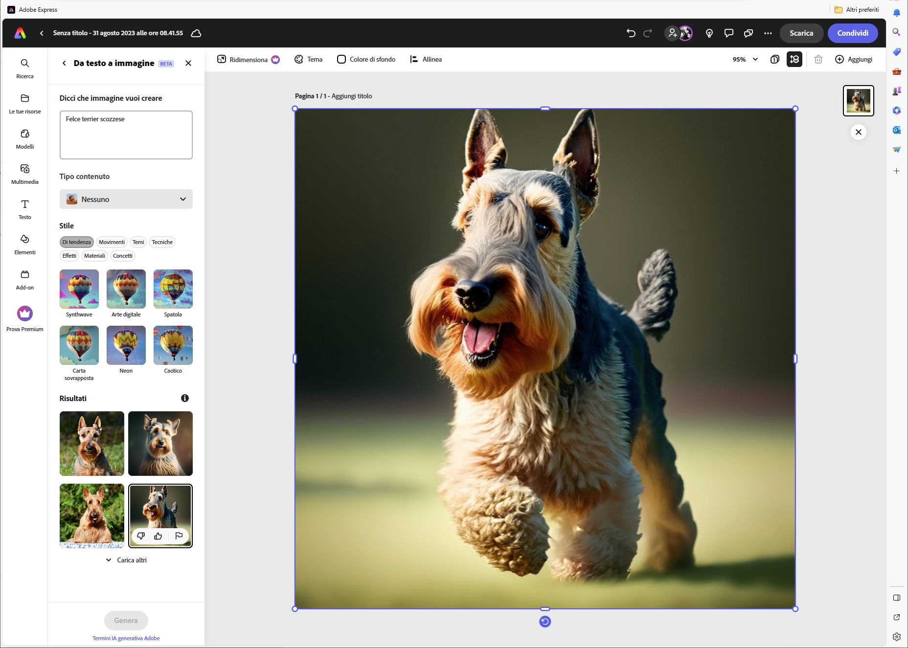Toggle the Materiali style filter

point(94,256)
